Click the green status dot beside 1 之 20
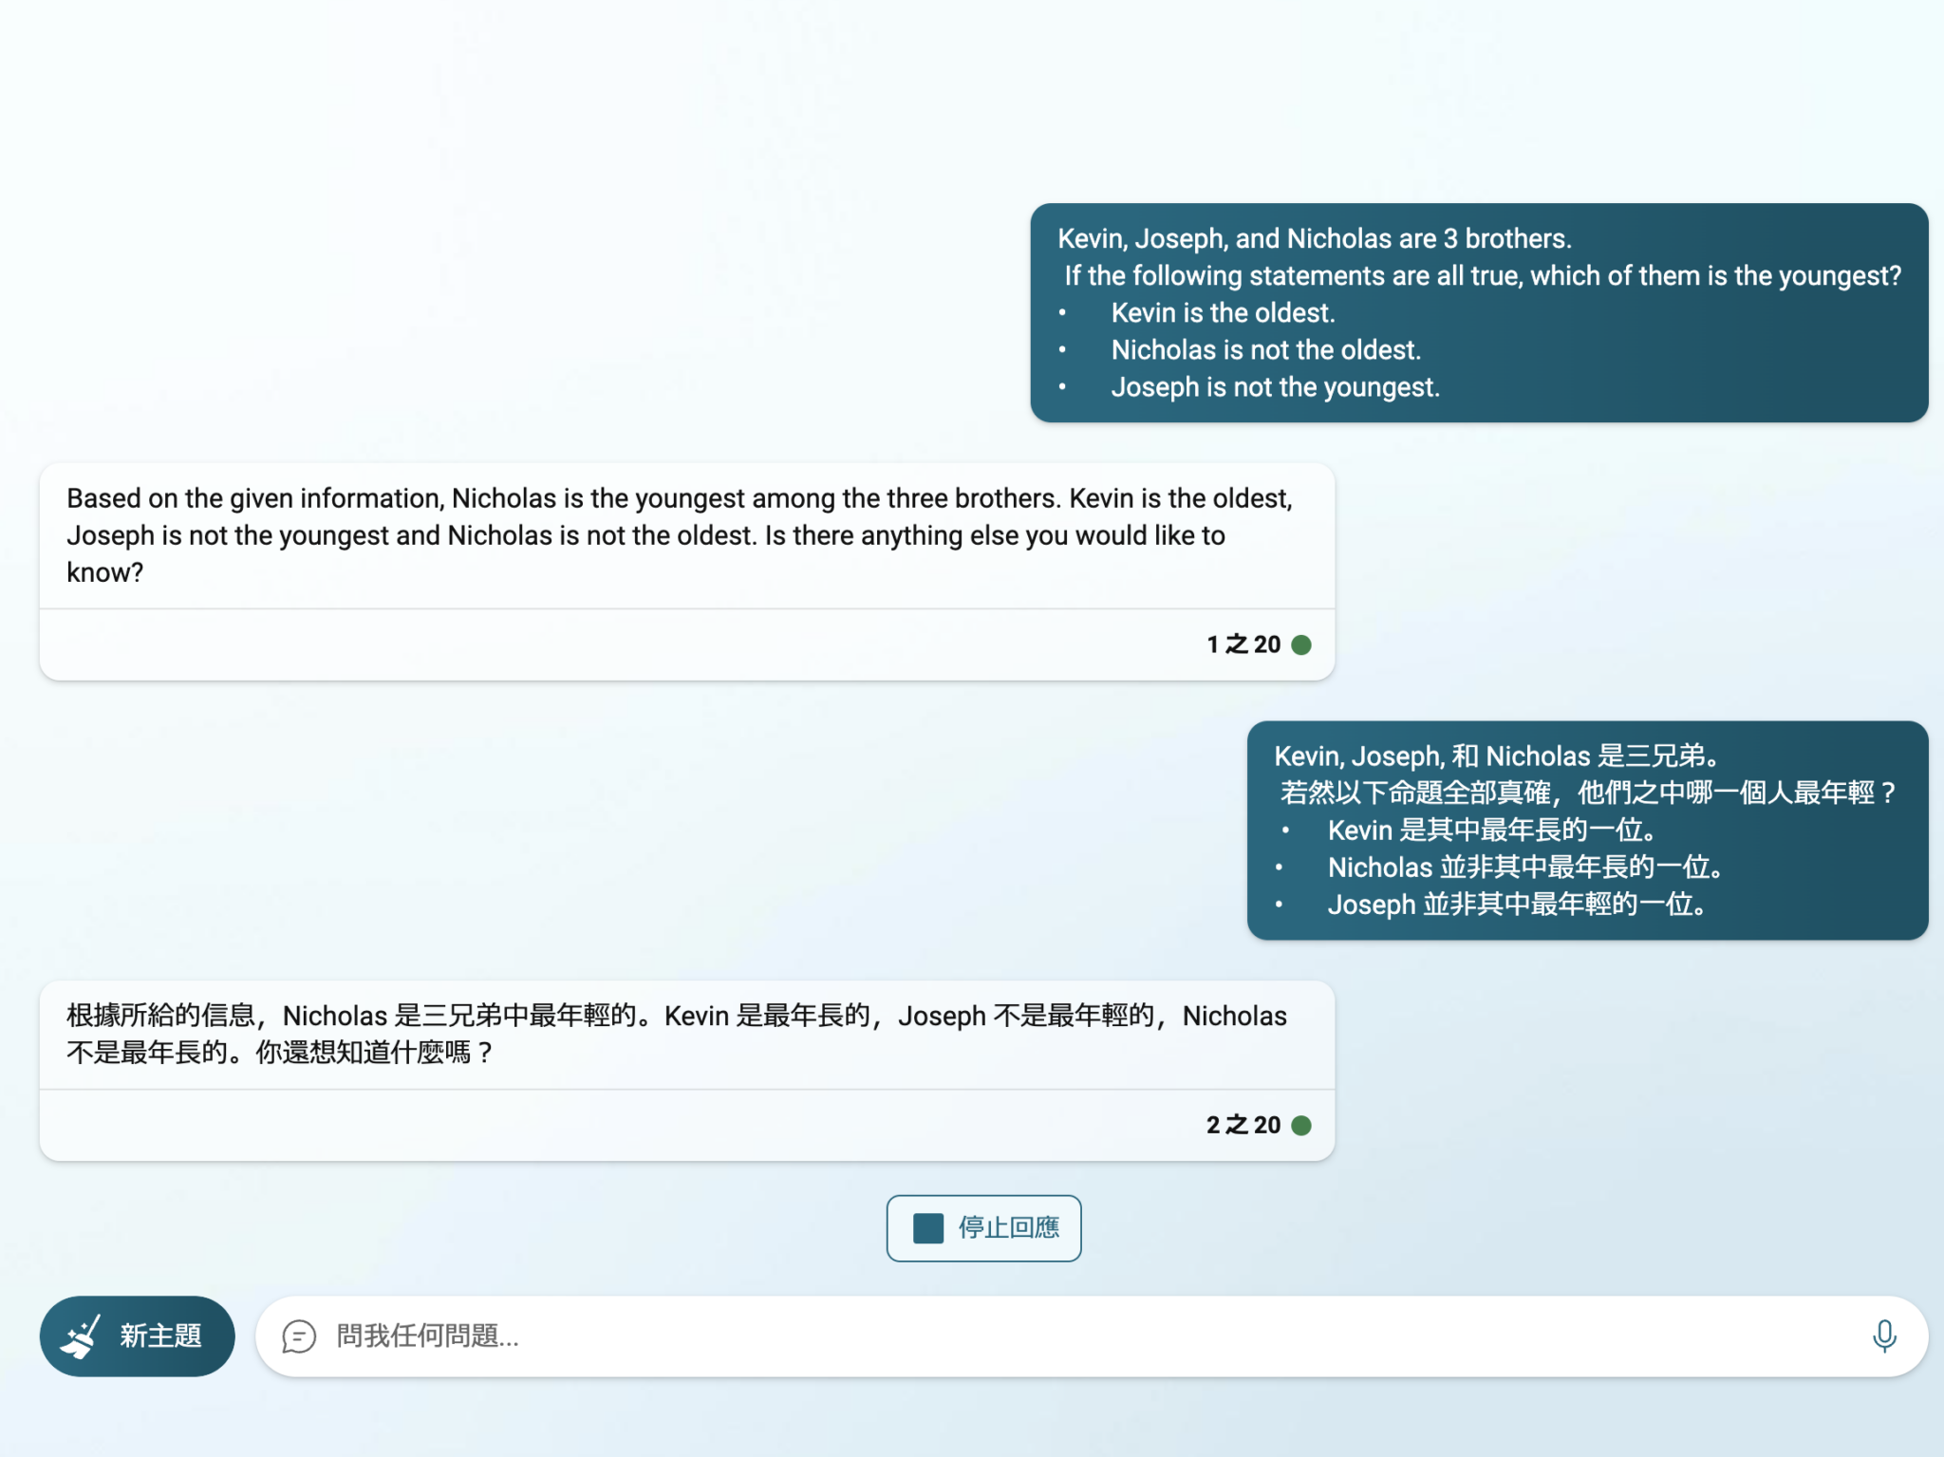Viewport: 1944px width, 1457px height. 1301,644
